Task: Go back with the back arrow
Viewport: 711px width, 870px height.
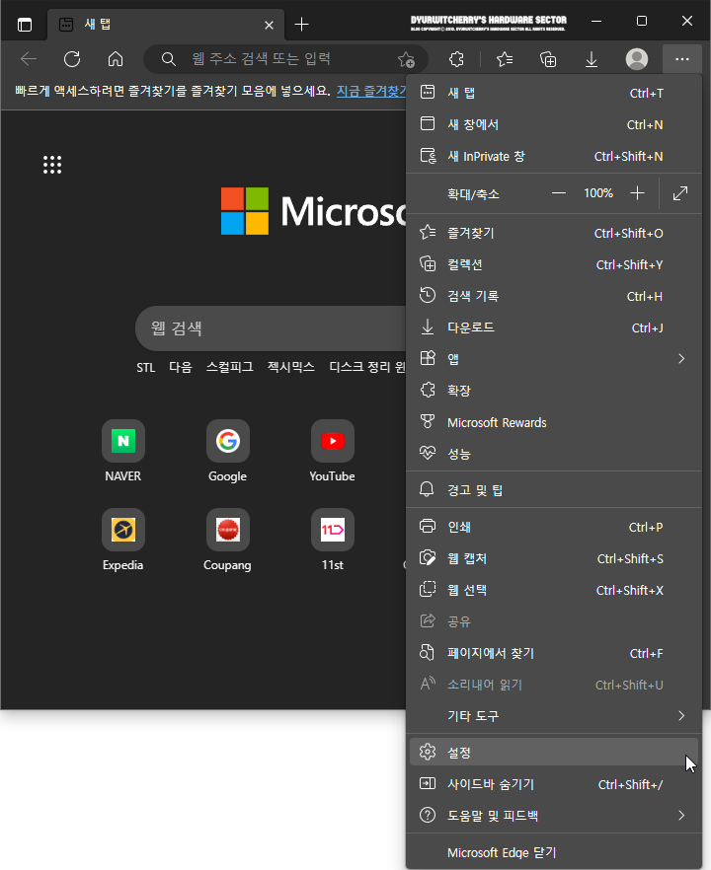Action: (x=29, y=59)
